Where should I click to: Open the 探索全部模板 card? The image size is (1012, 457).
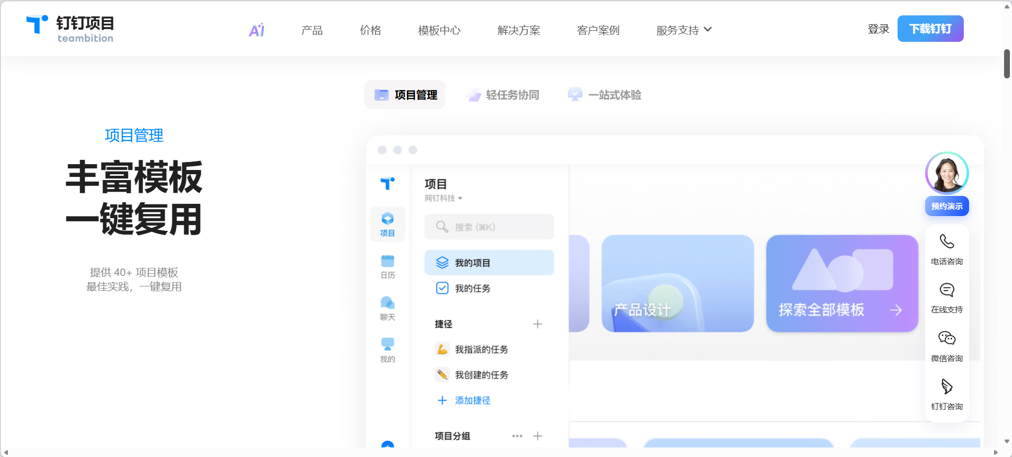point(842,284)
